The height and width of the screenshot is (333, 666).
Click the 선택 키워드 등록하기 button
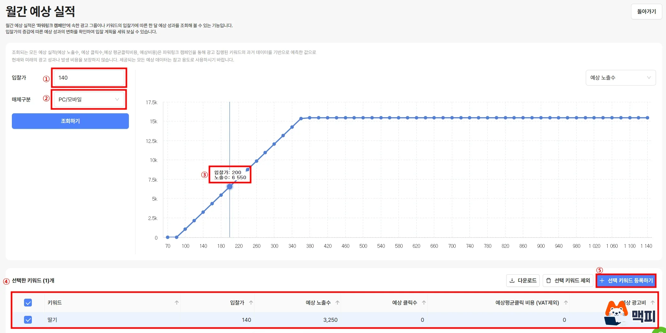point(626,281)
